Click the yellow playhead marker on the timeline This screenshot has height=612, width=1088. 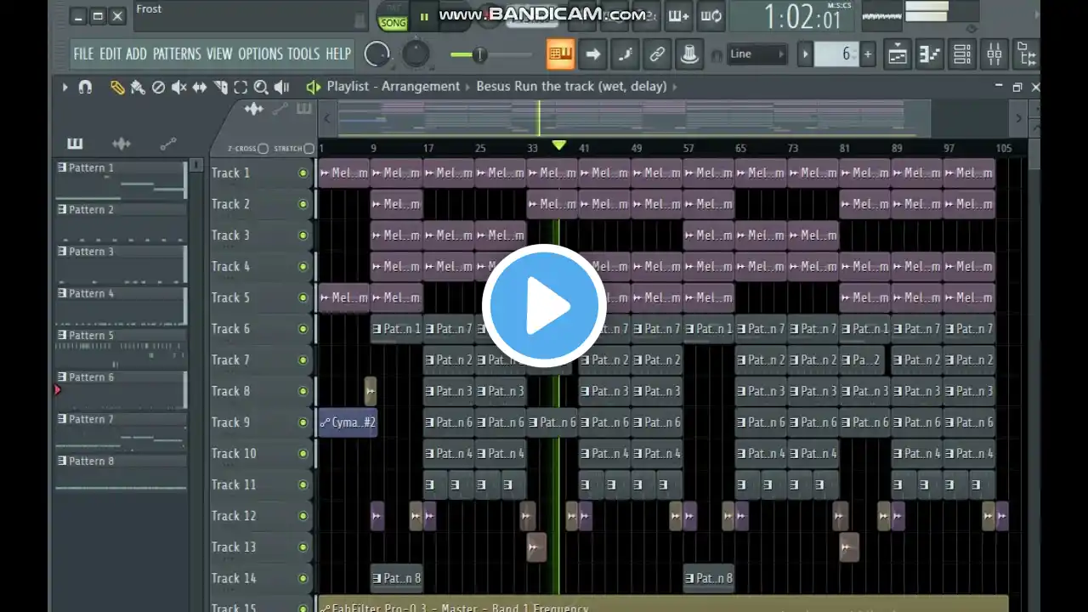coord(558,145)
